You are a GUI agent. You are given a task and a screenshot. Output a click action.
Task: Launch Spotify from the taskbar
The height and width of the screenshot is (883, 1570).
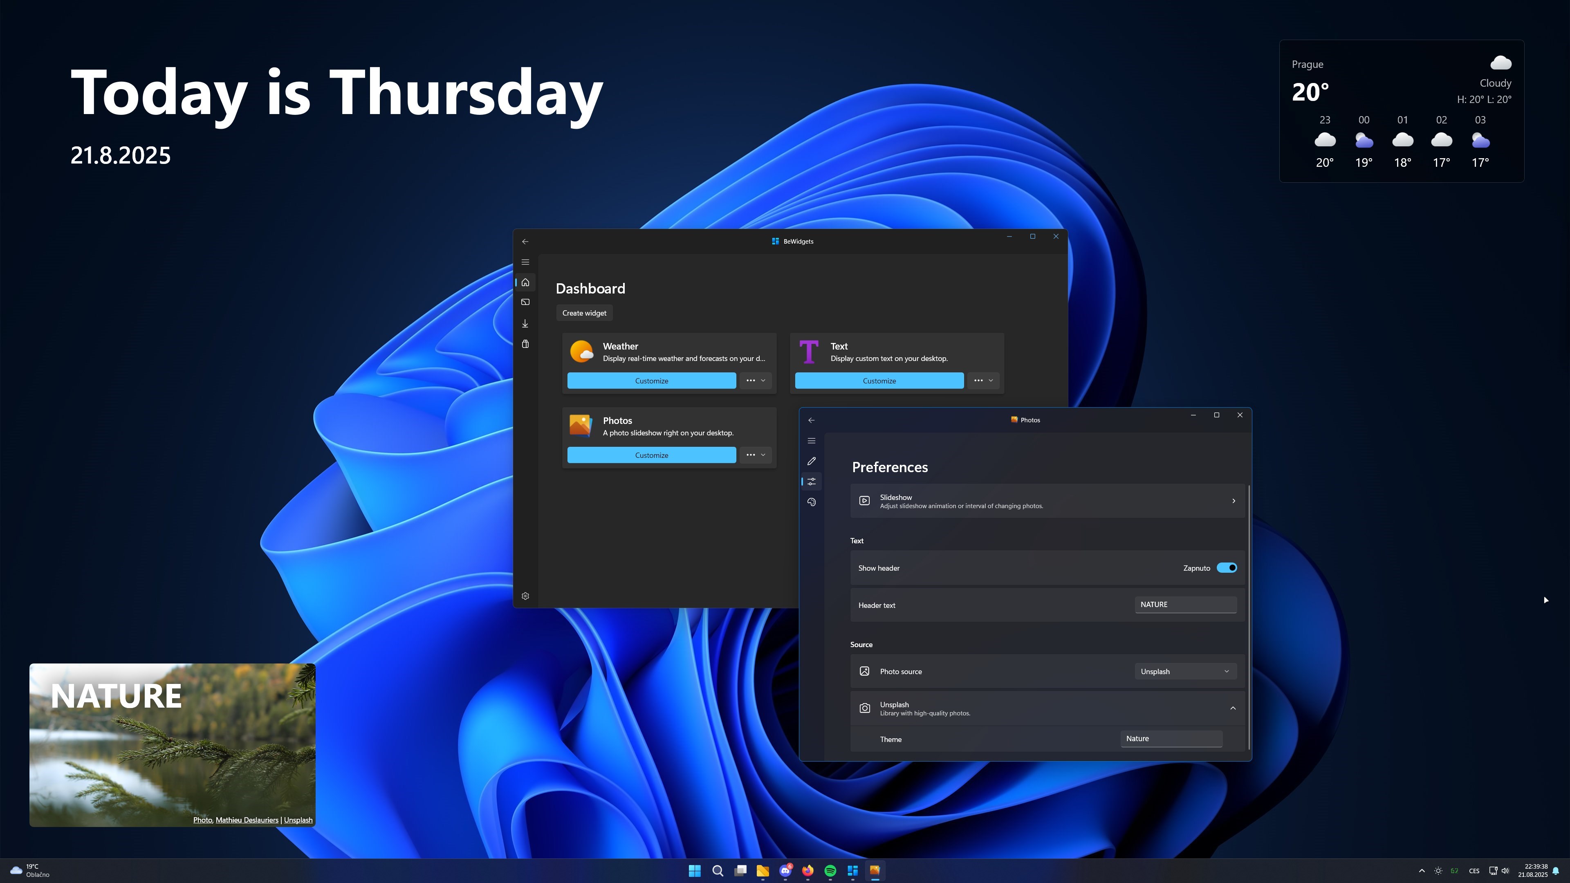pos(830,870)
